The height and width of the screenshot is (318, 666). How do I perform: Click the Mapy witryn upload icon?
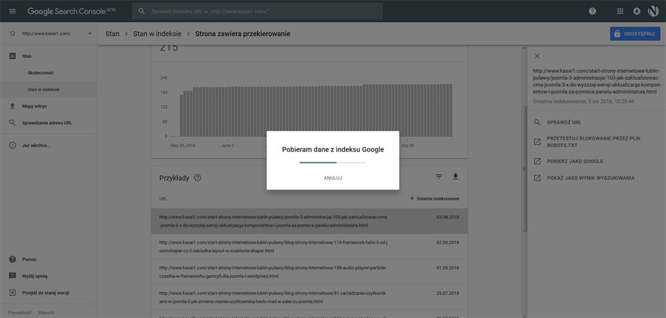pos(12,106)
